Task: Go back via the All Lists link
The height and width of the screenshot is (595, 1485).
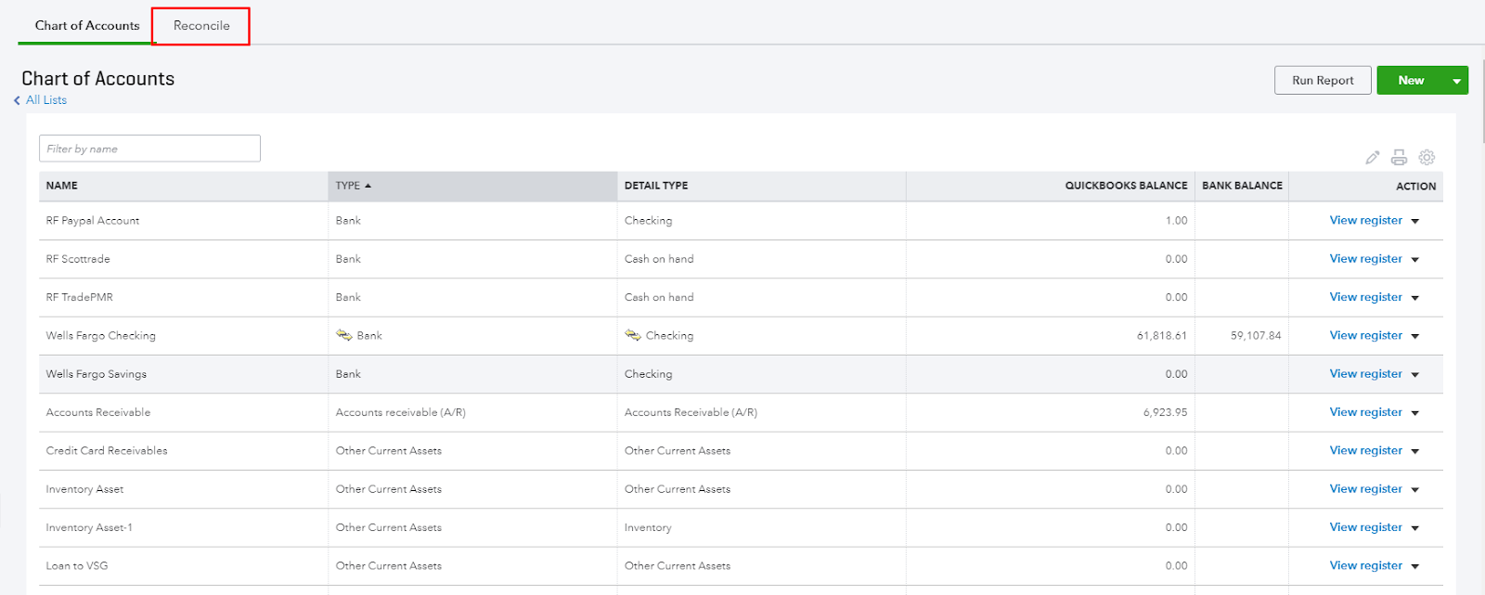Action: [x=46, y=100]
